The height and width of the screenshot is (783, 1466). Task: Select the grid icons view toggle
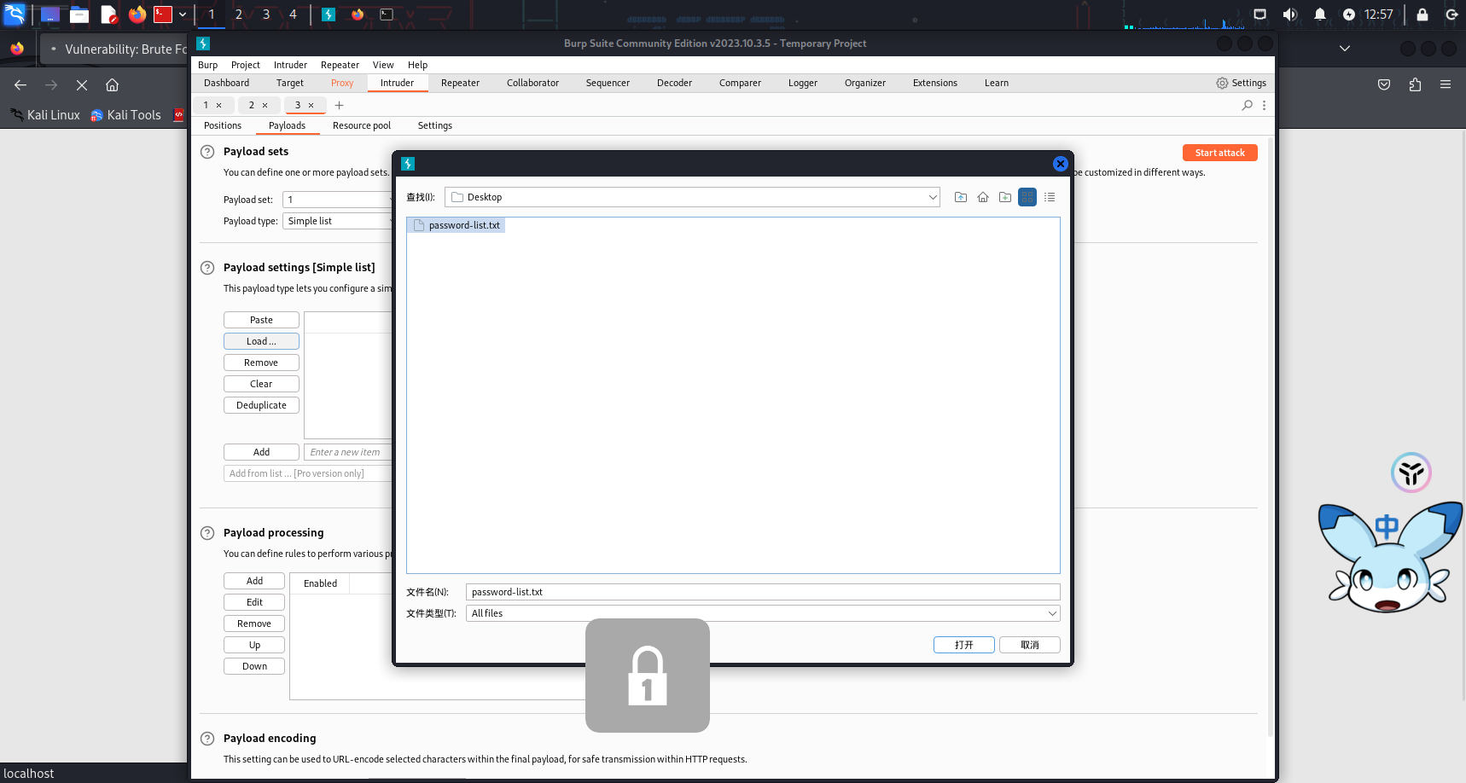[x=1027, y=197]
